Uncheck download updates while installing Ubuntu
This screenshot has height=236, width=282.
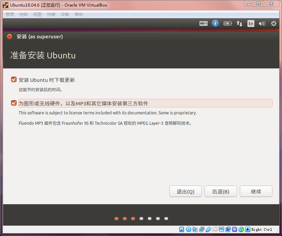pyautogui.click(x=14, y=79)
